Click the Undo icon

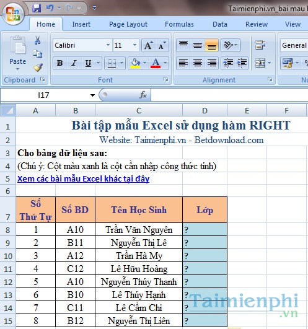50,8
